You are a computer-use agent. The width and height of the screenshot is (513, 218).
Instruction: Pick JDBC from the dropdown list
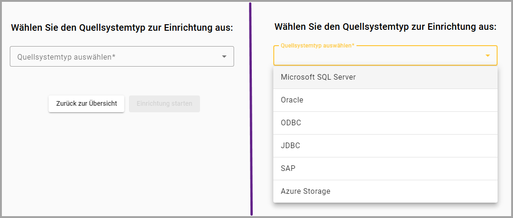[x=290, y=146]
